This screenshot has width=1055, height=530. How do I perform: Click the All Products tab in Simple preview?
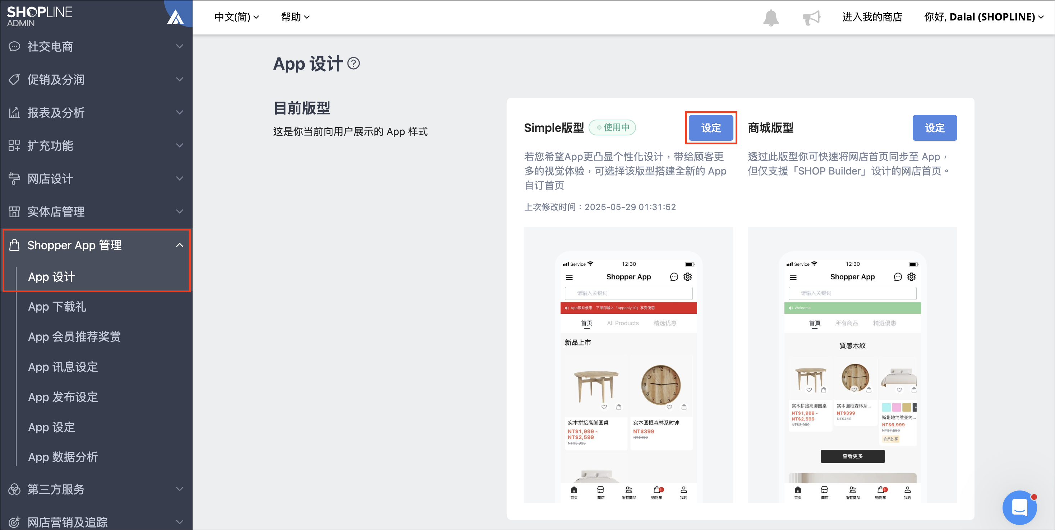coord(622,323)
